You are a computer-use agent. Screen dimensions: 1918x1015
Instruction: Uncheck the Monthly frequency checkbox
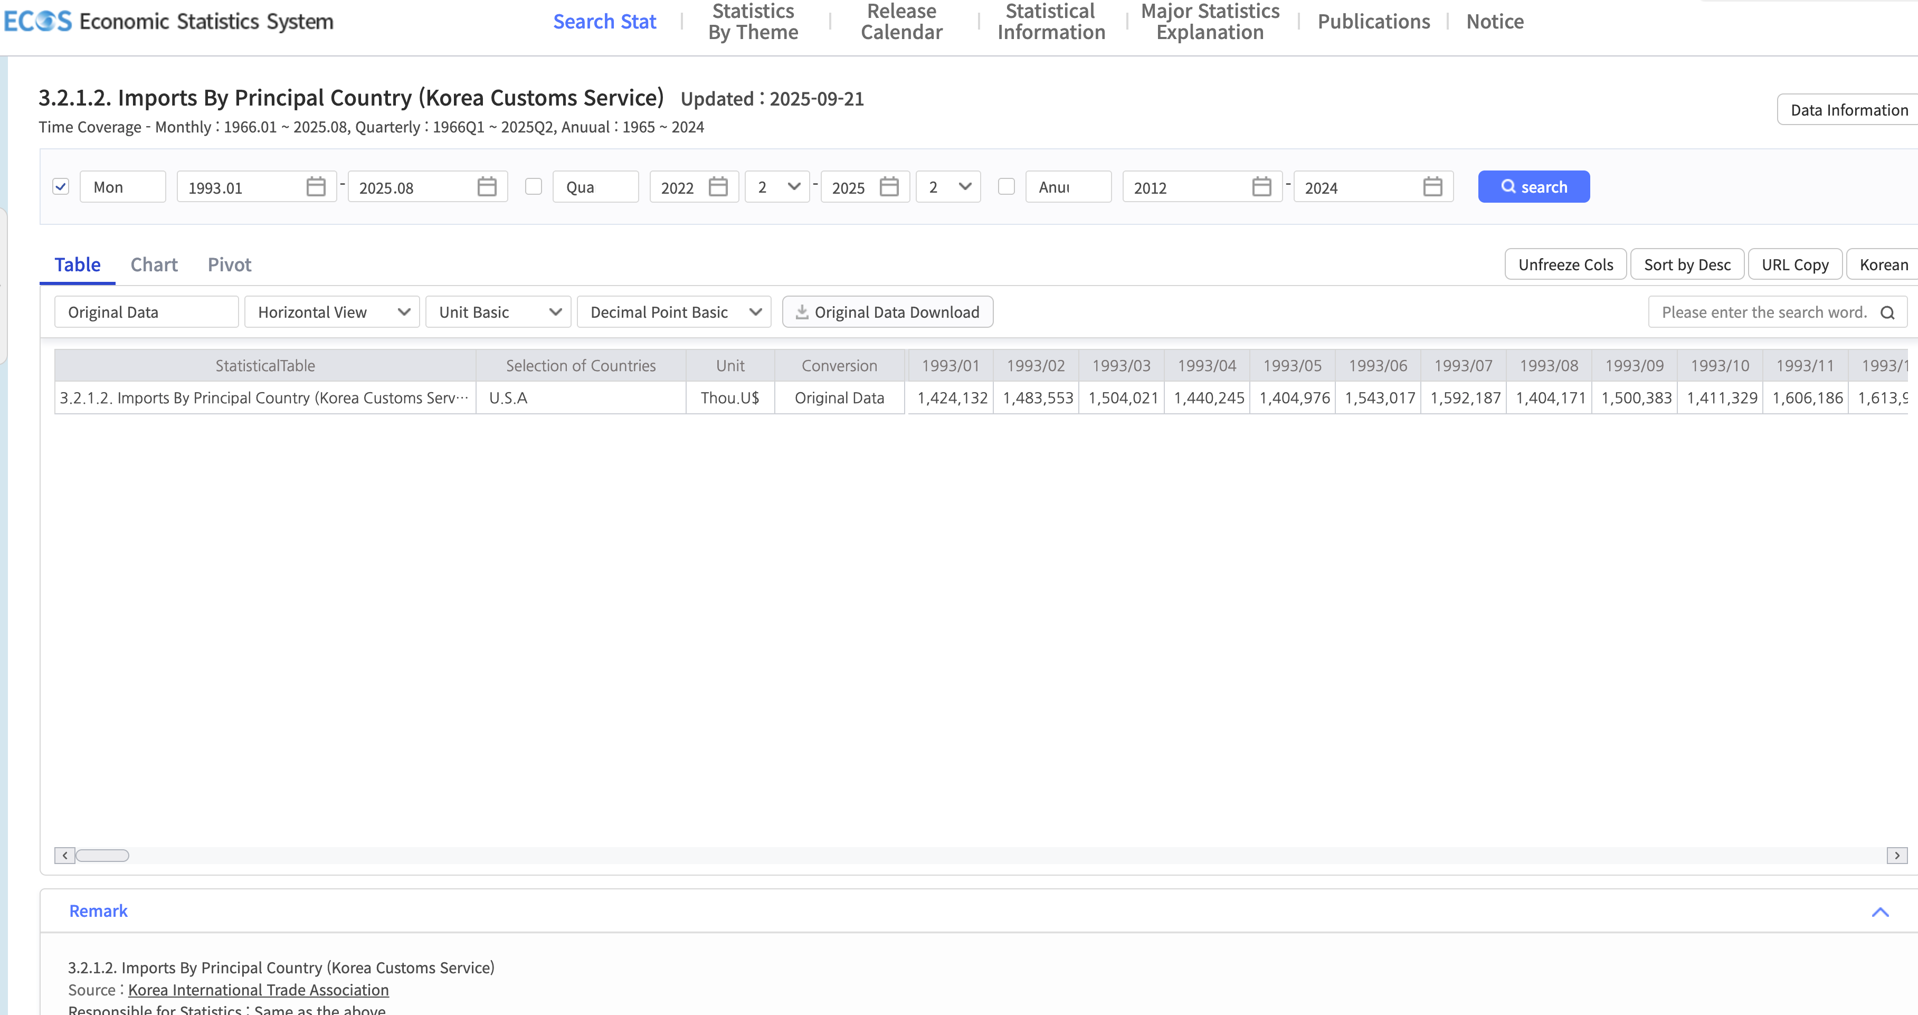pyautogui.click(x=61, y=186)
